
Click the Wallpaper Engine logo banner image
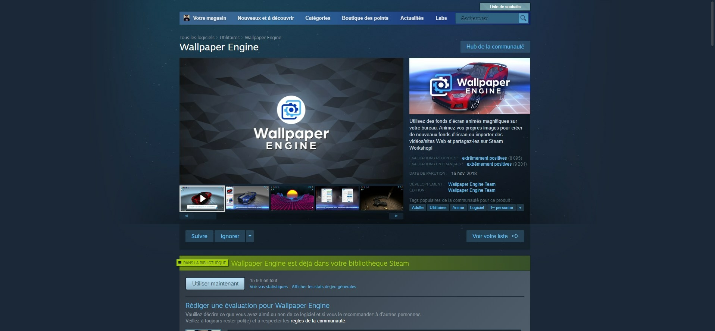click(469, 86)
